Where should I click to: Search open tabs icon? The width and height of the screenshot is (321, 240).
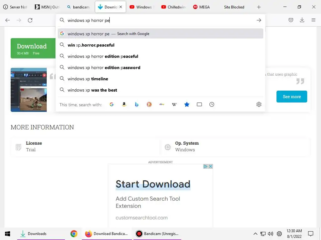click(199, 104)
